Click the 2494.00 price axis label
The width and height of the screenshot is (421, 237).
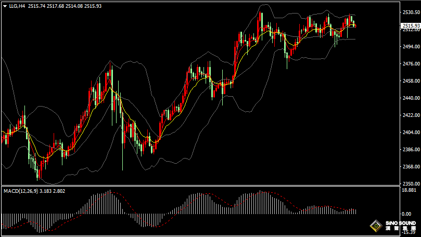[410, 47]
